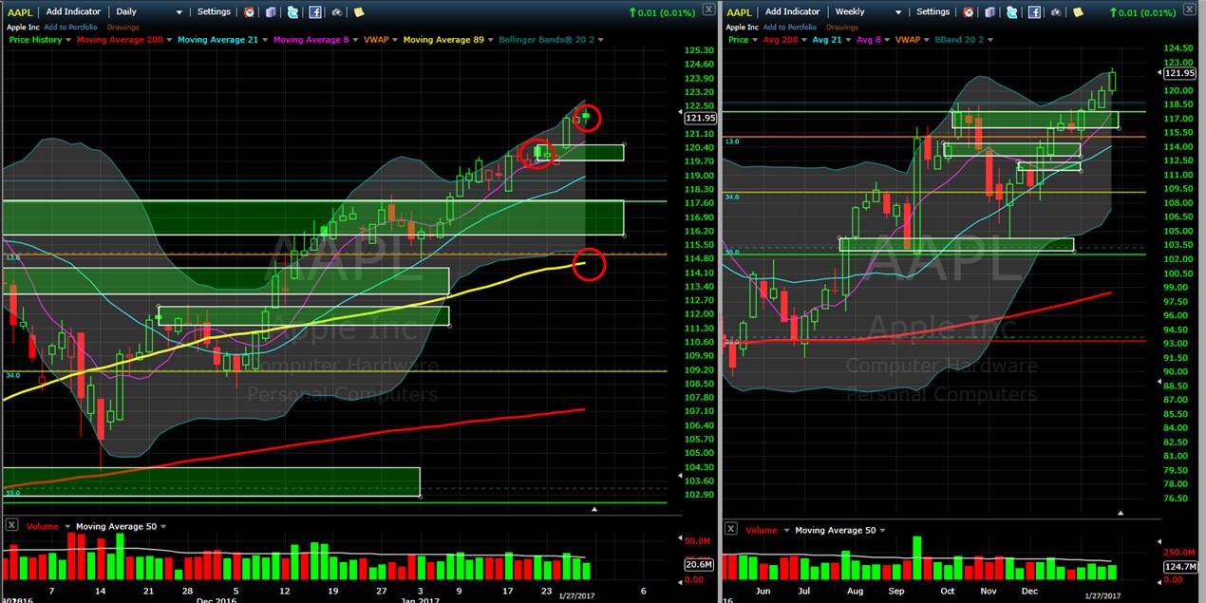Click the Sep label on Weekly time axis
The height and width of the screenshot is (603, 1206).
(x=898, y=589)
